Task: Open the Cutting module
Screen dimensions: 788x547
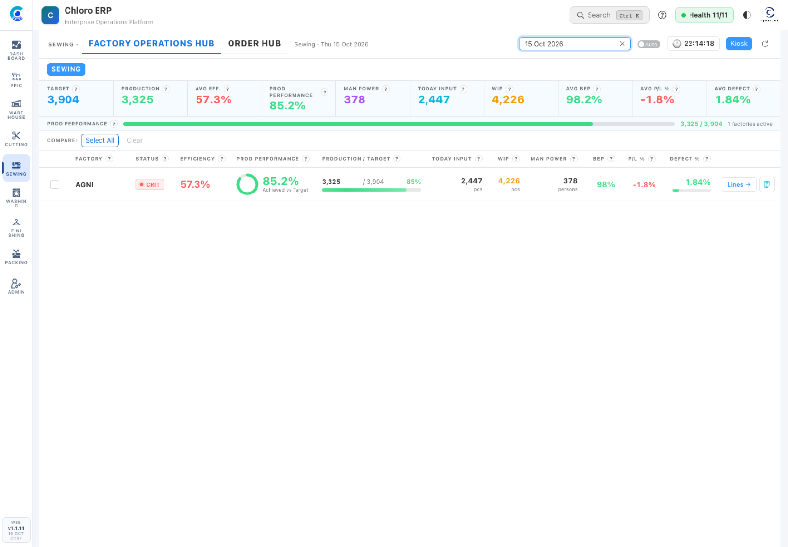Action: (16, 139)
